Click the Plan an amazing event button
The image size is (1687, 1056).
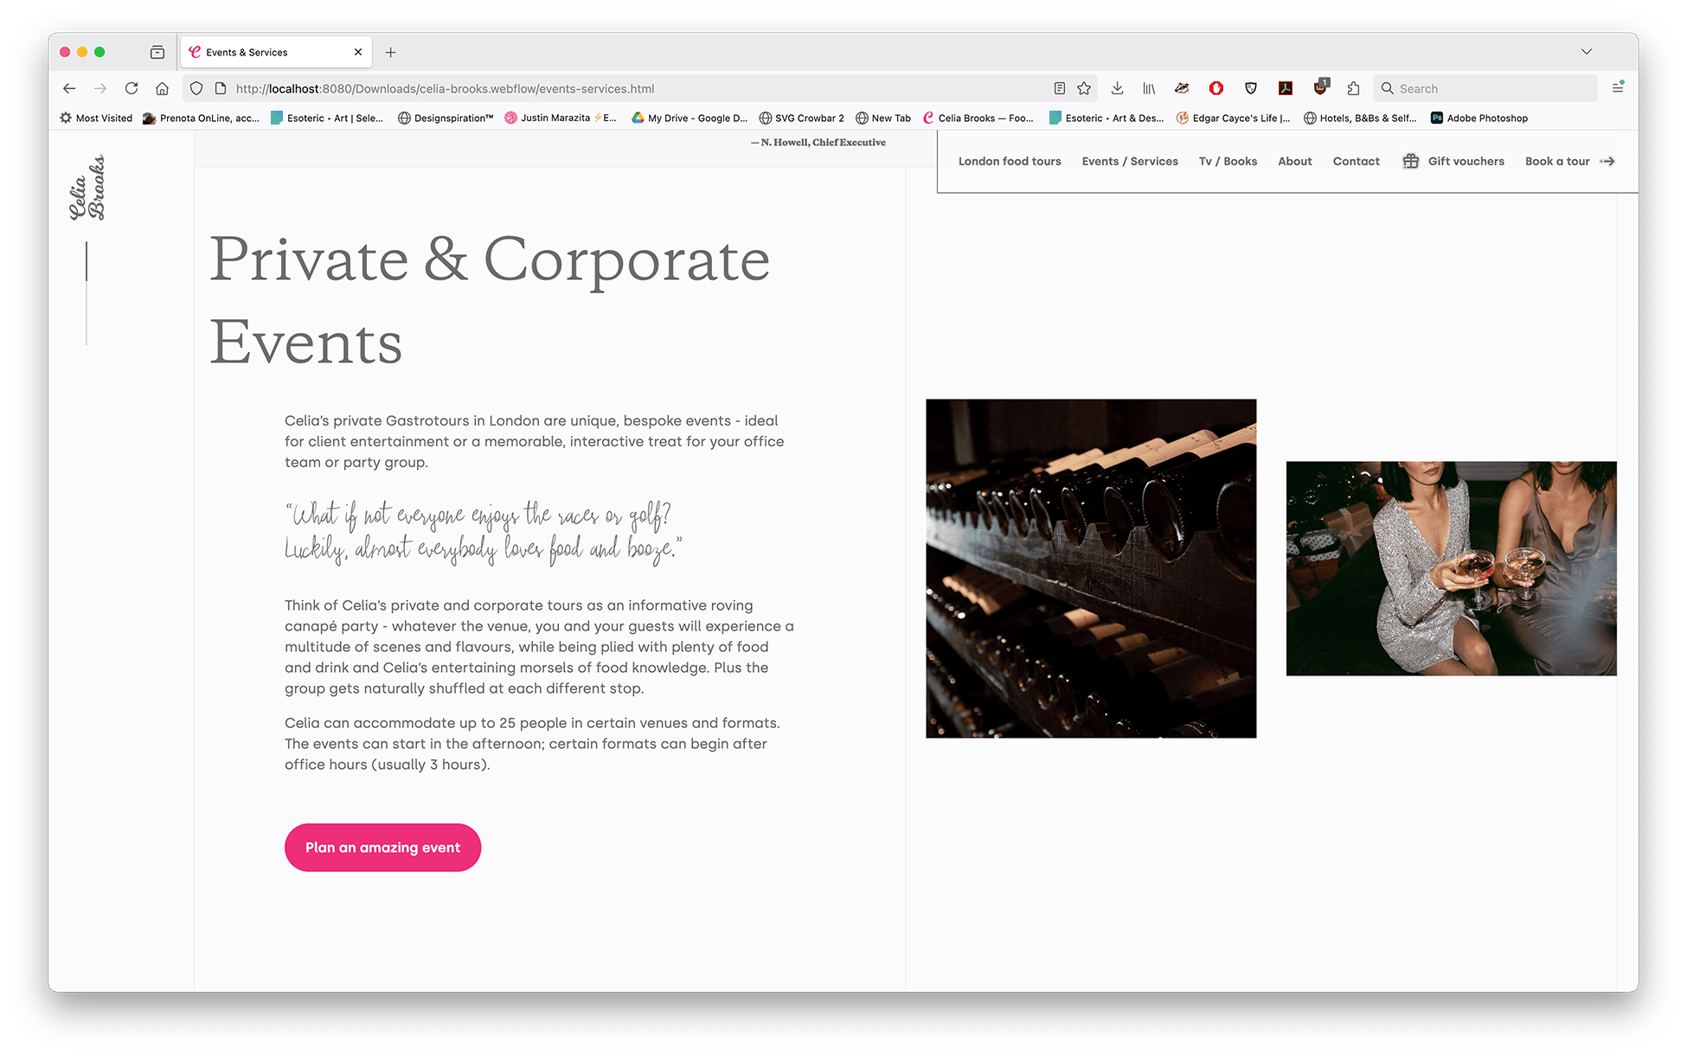(382, 848)
